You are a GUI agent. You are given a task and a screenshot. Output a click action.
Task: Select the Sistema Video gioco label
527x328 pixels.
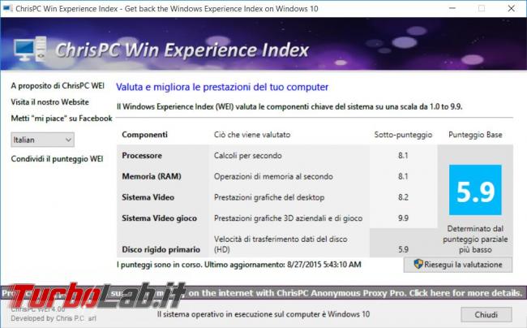click(x=159, y=218)
